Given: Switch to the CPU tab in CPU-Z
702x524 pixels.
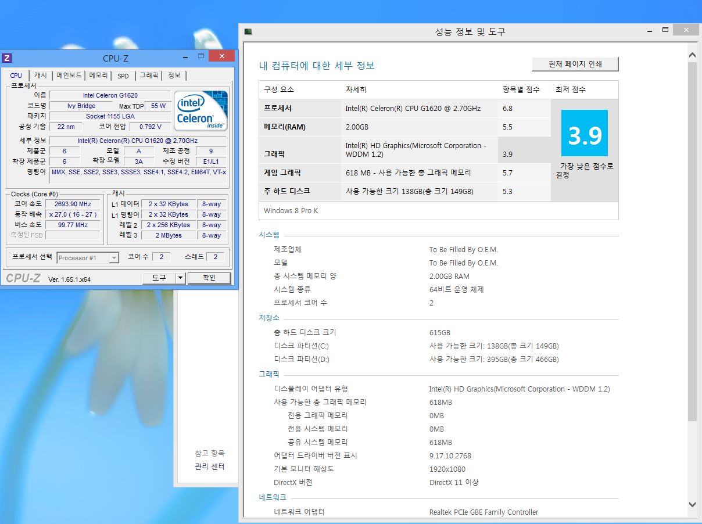Looking at the screenshot, I should [x=16, y=76].
